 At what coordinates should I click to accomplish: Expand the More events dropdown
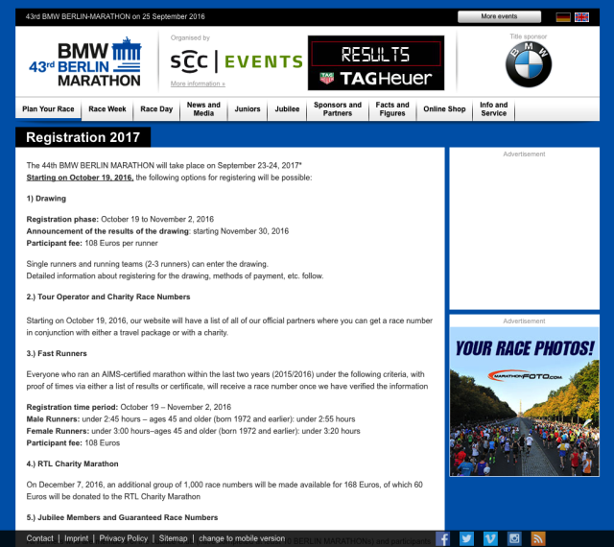click(x=499, y=16)
